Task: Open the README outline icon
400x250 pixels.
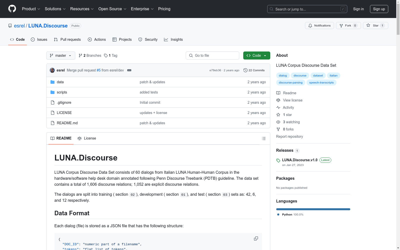Action: point(264,138)
